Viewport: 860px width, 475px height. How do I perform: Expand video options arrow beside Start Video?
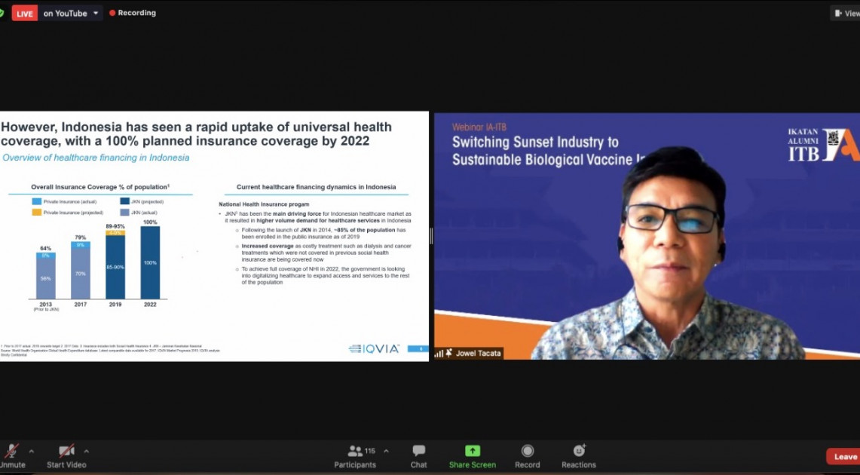click(87, 451)
